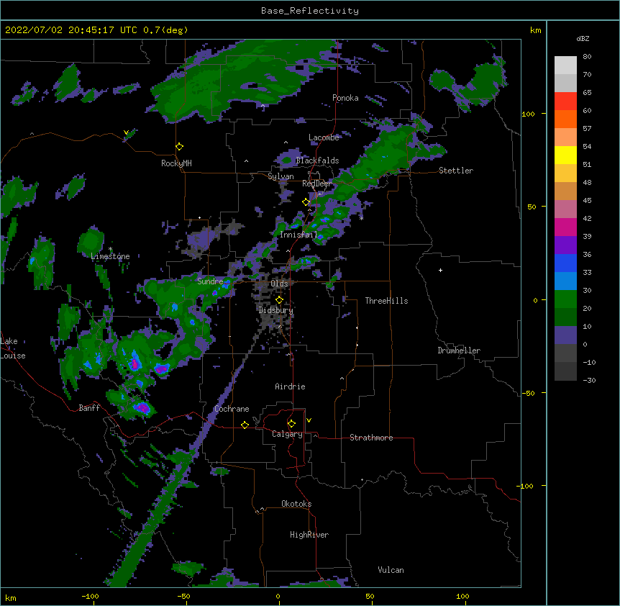The height and width of the screenshot is (606, 620).
Task: Click the Sylvan label
Action: pyautogui.click(x=281, y=176)
